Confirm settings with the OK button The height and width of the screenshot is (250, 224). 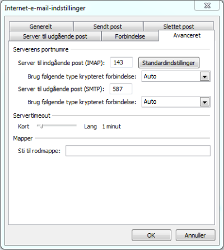click(151, 235)
